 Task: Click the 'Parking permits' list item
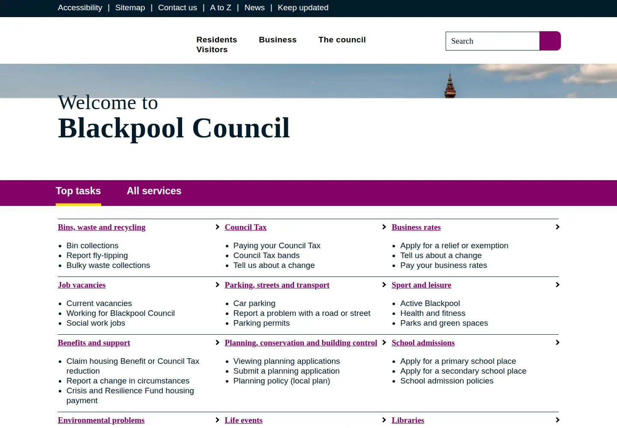261,323
